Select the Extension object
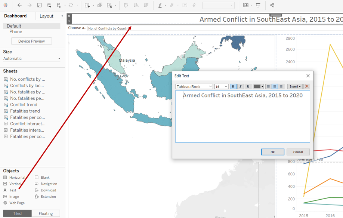This screenshot has width=343, height=218. click(48, 197)
